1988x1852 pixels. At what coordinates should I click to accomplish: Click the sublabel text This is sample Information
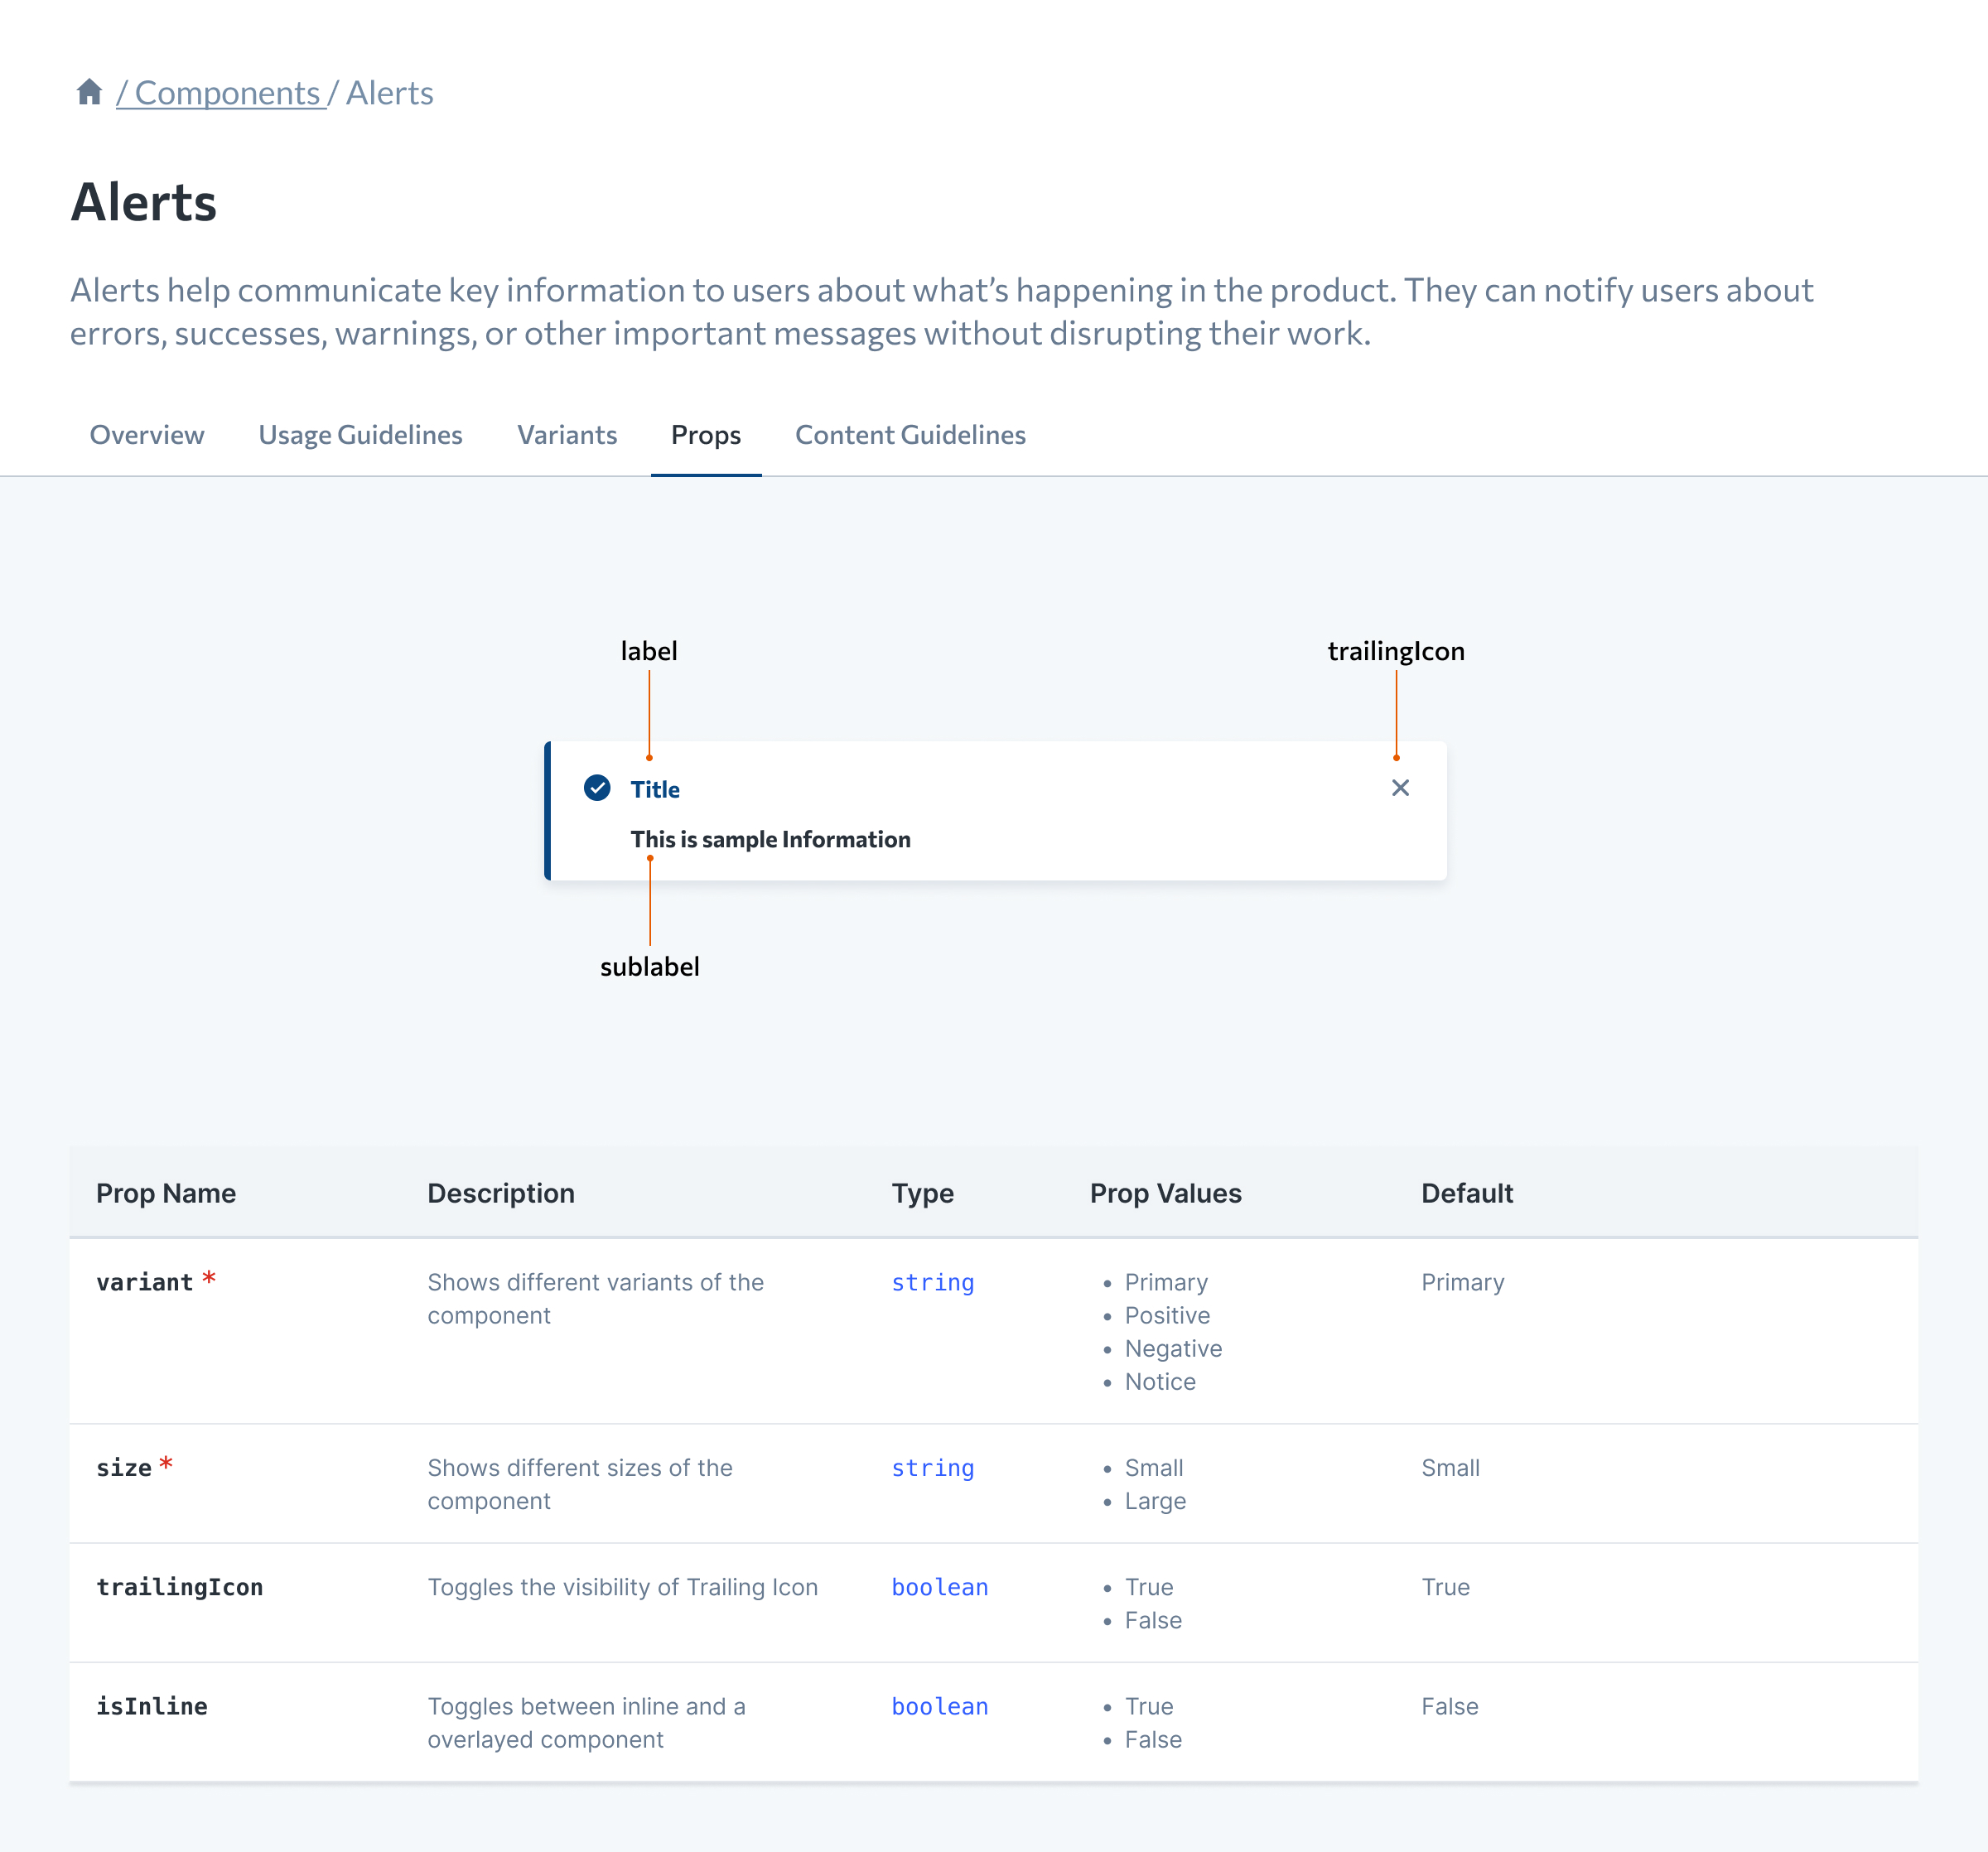coord(771,839)
